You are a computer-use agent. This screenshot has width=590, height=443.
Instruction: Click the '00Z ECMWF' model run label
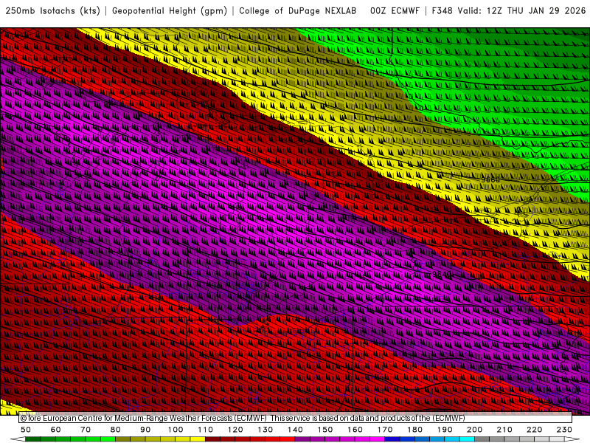click(x=395, y=11)
